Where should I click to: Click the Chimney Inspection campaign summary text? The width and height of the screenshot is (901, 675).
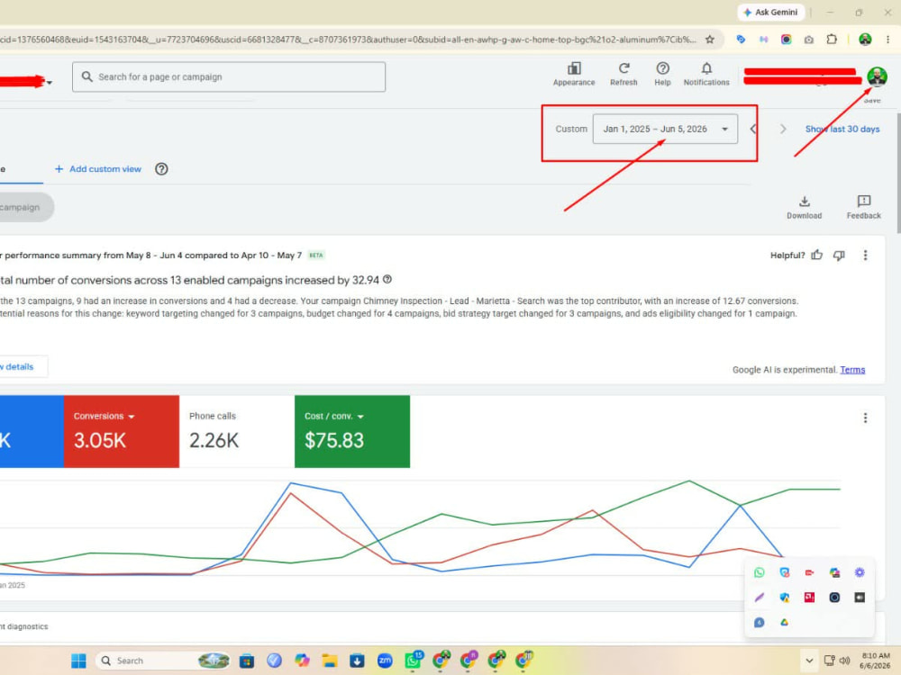(399, 307)
